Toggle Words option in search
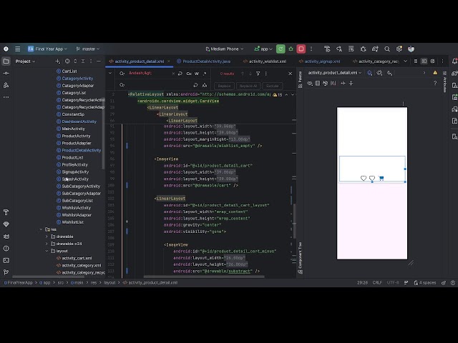 (197, 74)
